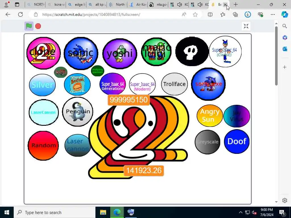Go back to the previous page
The image size is (291, 218).
pyautogui.click(x=8, y=14)
